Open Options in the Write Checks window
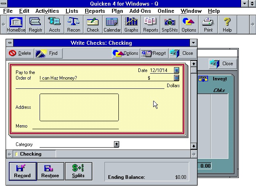This screenshot has height=192, width=256. 126,53
